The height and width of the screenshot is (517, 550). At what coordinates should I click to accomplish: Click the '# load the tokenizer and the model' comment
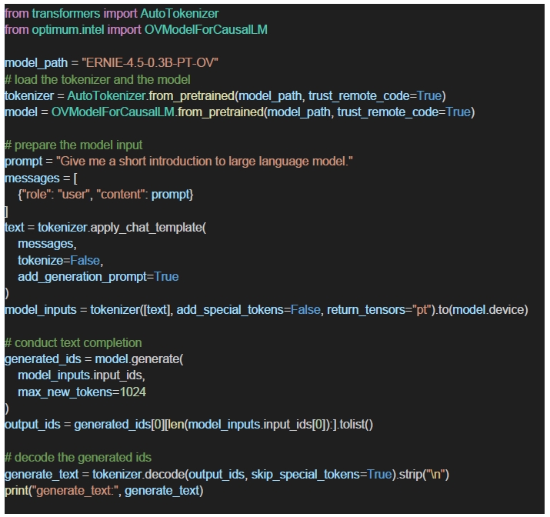point(97,79)
